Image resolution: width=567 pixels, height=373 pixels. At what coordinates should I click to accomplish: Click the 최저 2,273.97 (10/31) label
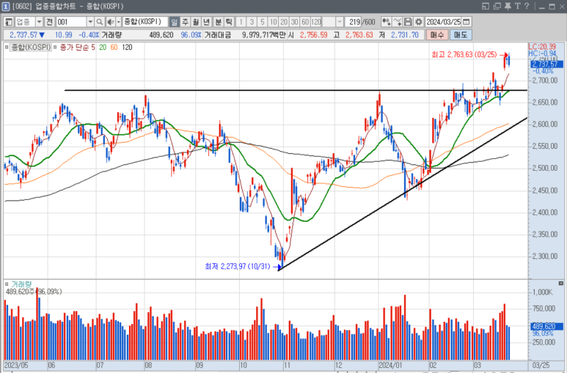[x=238, y=267]
